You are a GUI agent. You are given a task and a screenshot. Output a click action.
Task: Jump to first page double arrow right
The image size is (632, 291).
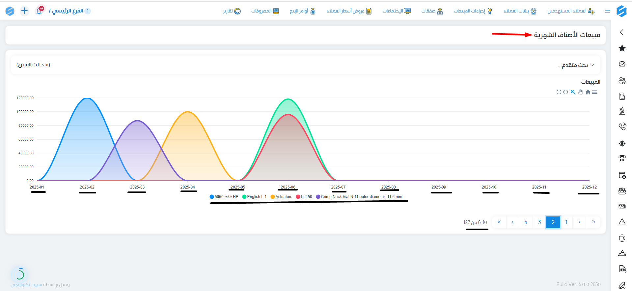593,222
